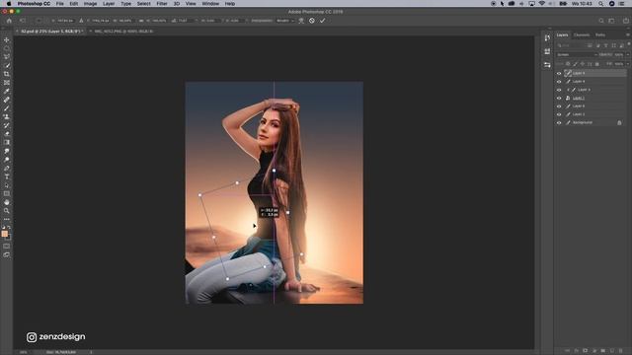Open the Interpolation dropdown in options bar
This screenshot has height=355, width=632.
pos(285,21)
